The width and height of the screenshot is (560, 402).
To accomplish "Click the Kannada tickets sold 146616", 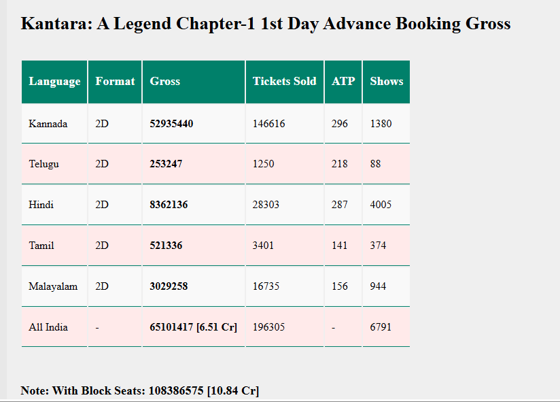I will pos(268,124).
